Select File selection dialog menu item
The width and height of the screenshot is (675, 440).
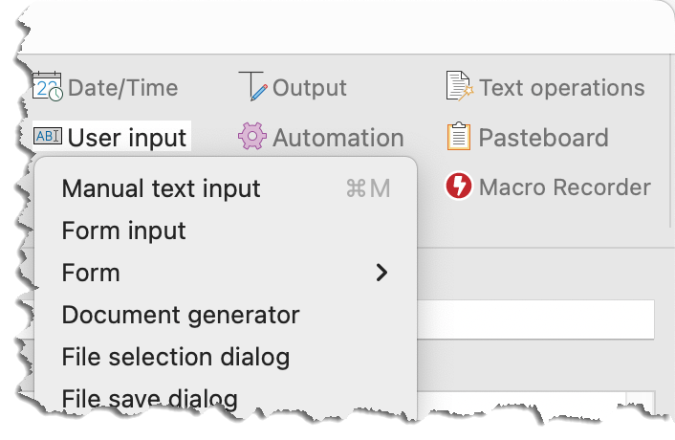pyautogui.click(x=226, y=358)
